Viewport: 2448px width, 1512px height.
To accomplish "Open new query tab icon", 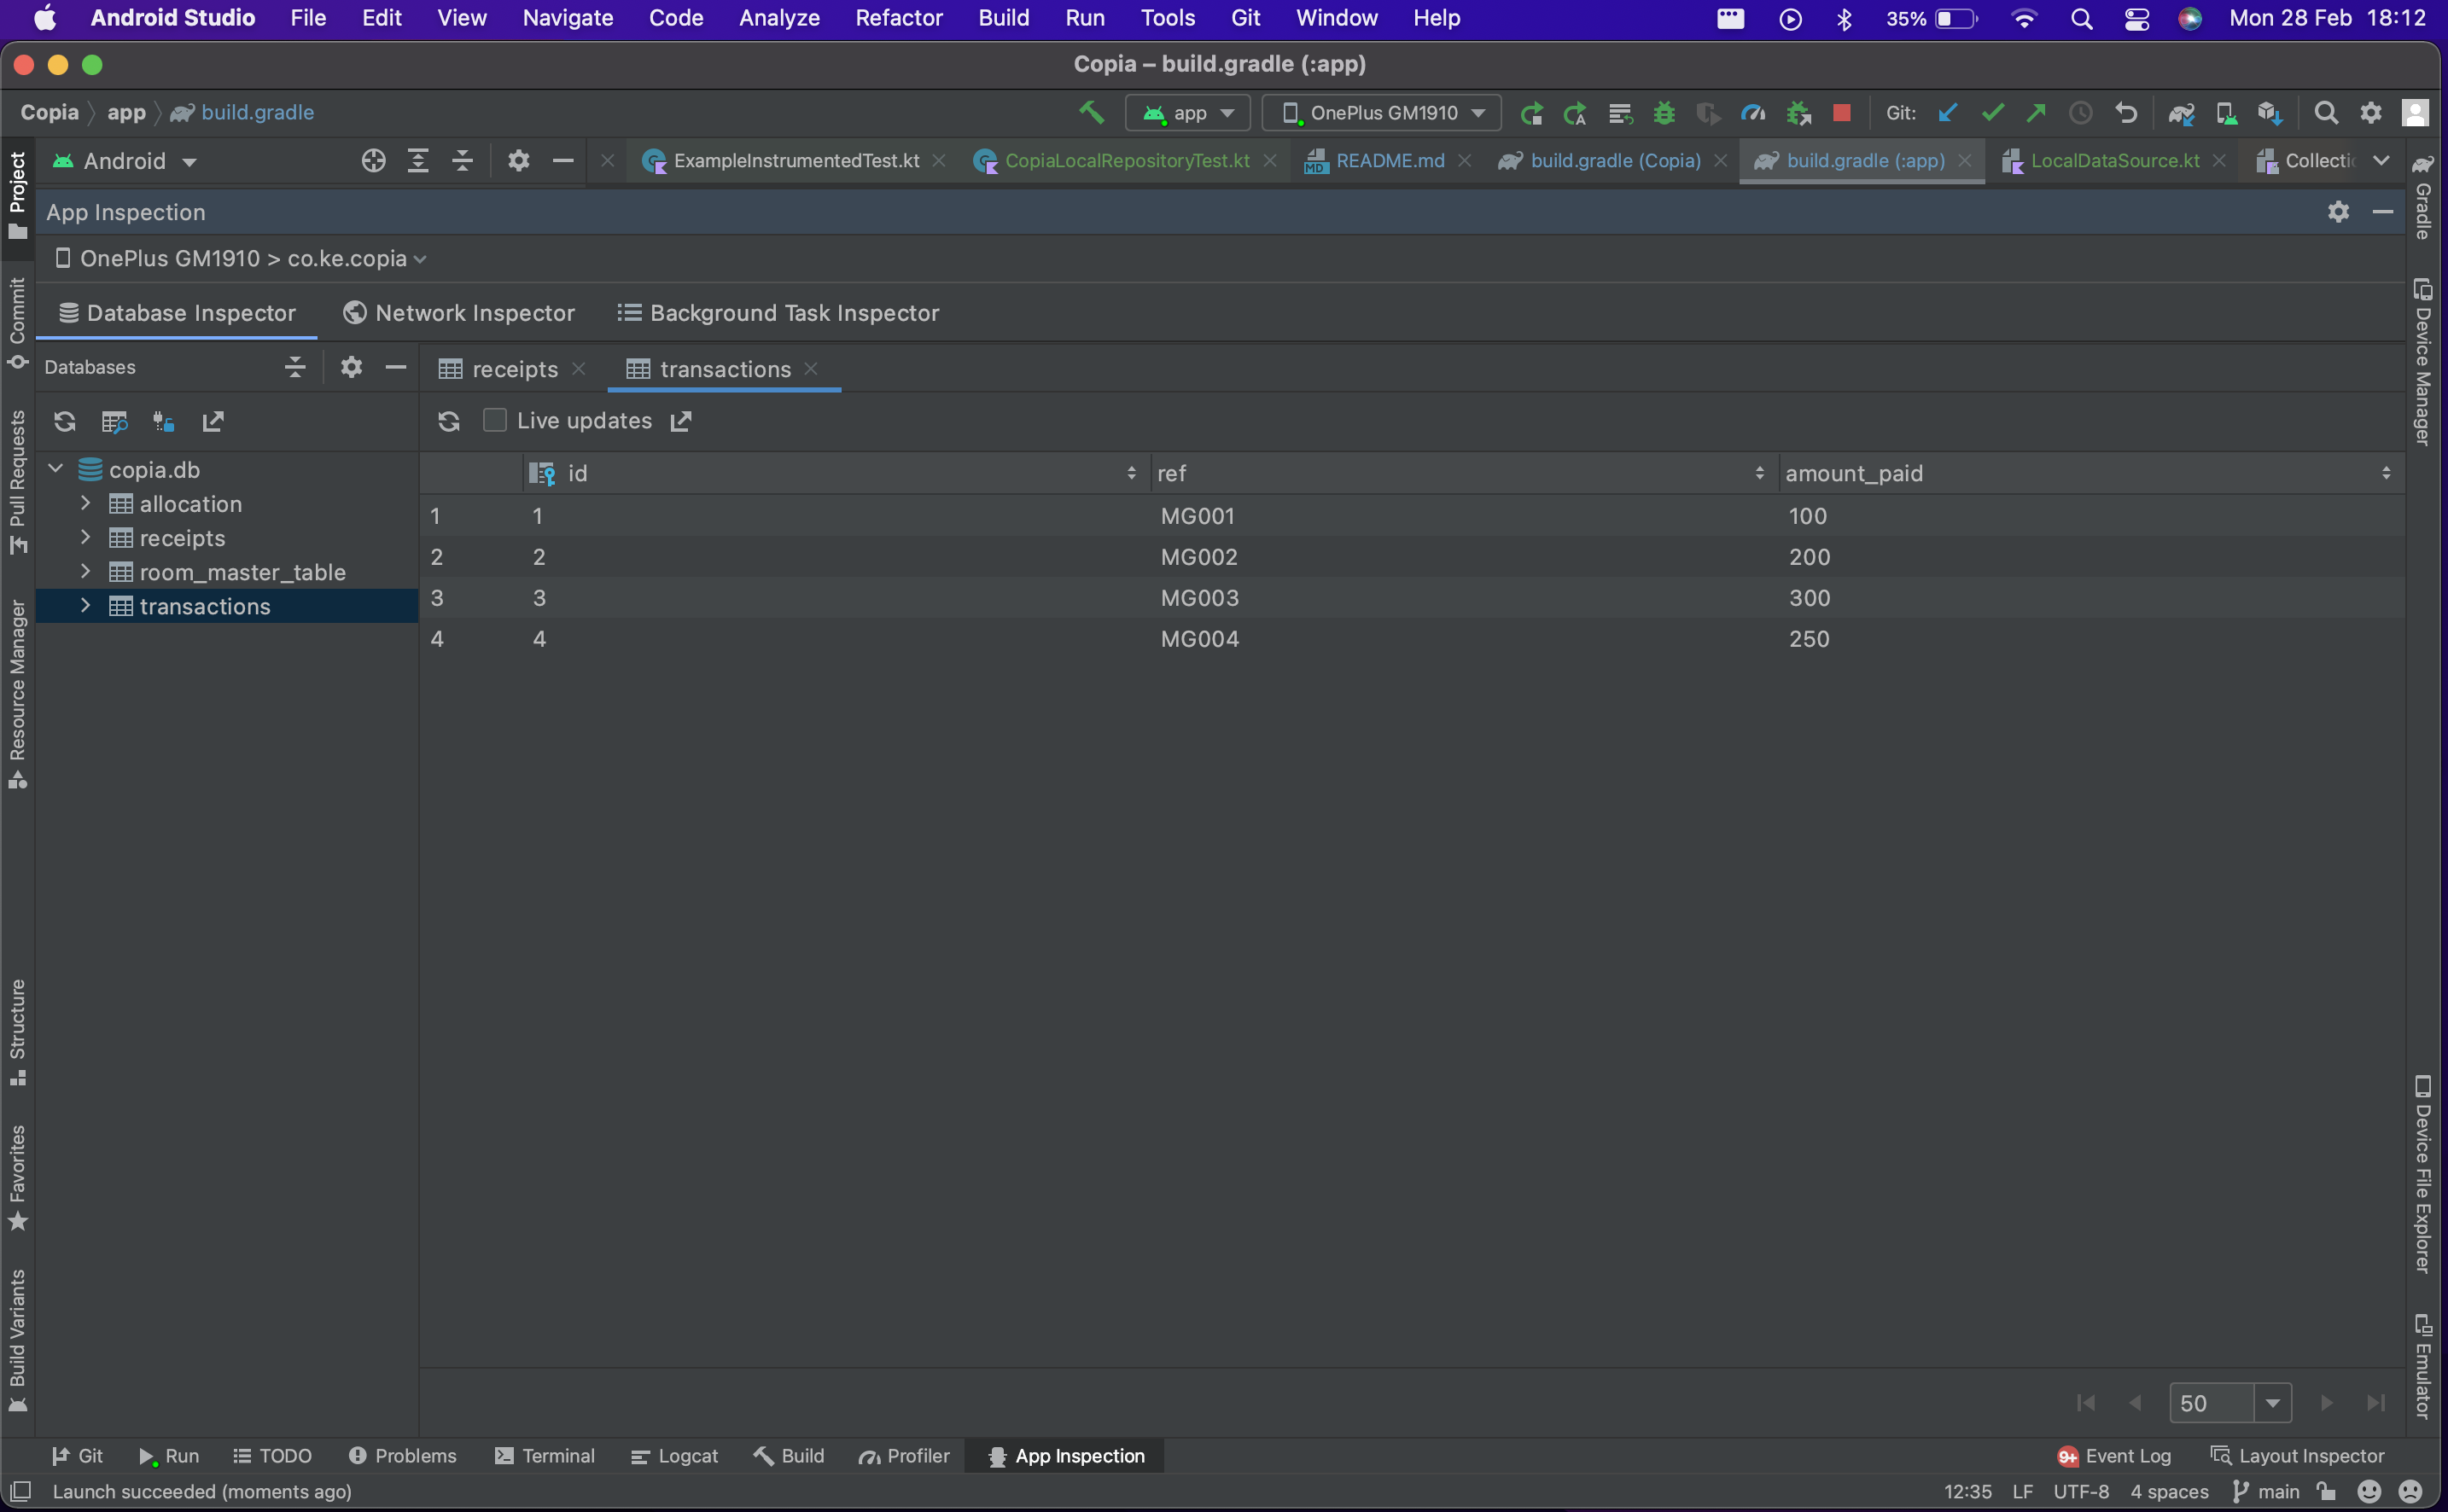I will point(114,421).
